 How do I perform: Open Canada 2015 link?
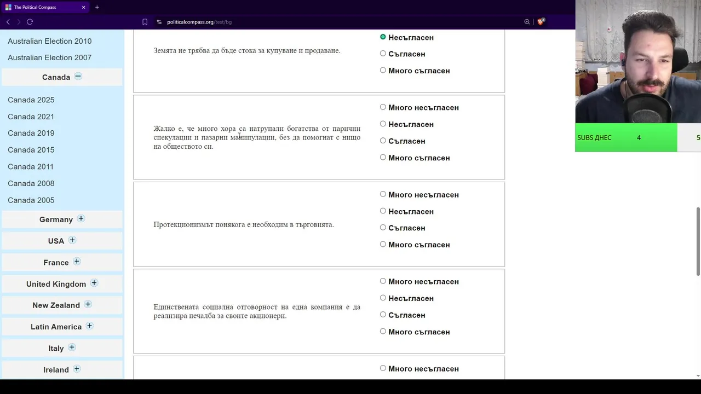pyautogui.click(x=31, y=150)
